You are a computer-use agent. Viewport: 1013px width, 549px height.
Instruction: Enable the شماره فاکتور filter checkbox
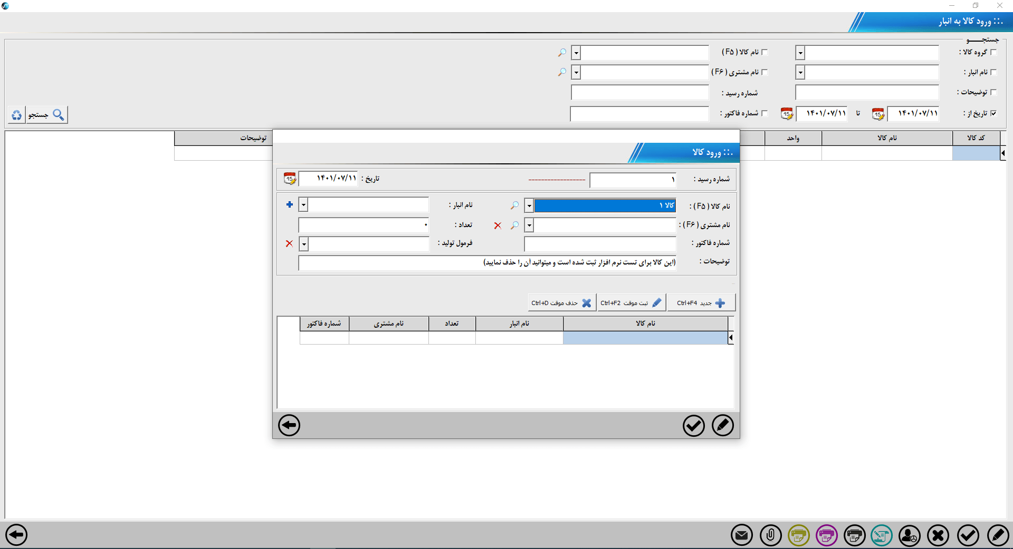pos(766,112)
